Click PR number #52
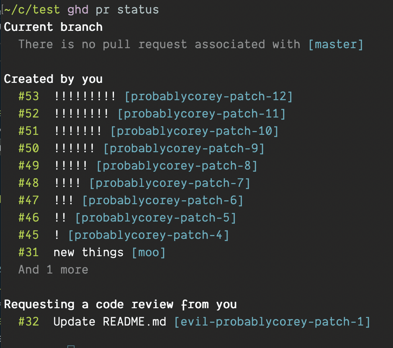This screenshot has height=348, width=393. pyautogui.click(x=29, y=114)
